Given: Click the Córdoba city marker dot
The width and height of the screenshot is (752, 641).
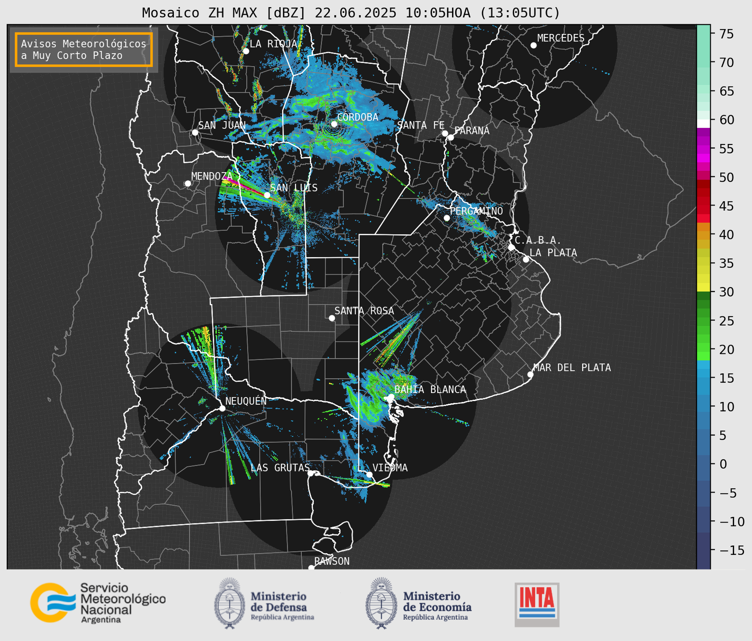Looking at the screenshot, I should tap(334, 124).
